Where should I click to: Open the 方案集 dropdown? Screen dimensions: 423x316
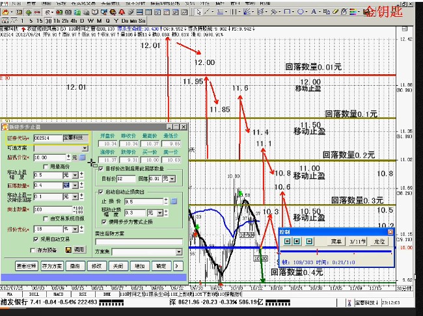(x=179, y=252)
